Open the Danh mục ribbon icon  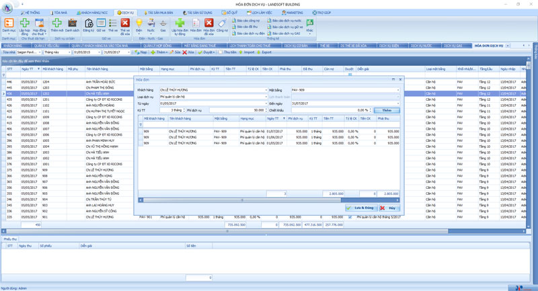point(9,26)
